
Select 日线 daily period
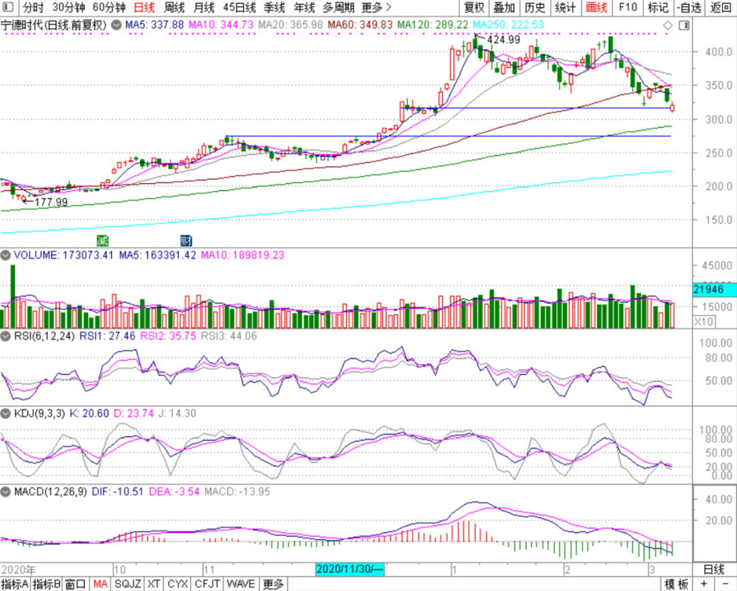144,7
